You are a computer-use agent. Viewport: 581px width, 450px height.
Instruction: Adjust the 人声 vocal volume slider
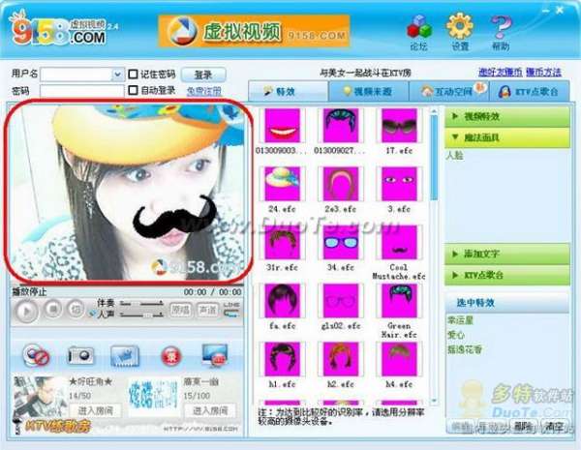click(x=142, y=315)
